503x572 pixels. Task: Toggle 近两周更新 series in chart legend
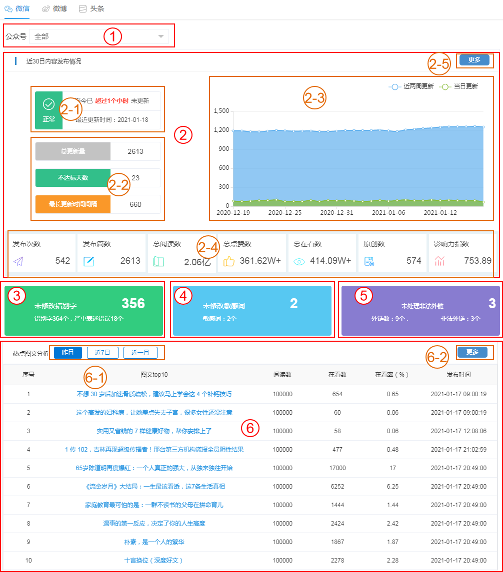click(411, 86)
